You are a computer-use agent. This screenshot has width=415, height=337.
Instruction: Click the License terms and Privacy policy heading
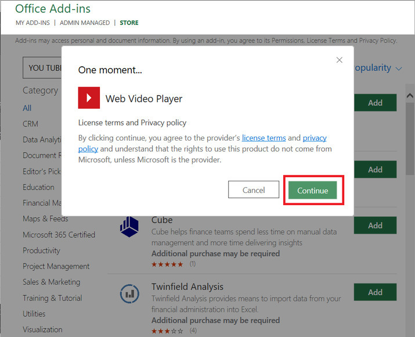pos(132,123)
